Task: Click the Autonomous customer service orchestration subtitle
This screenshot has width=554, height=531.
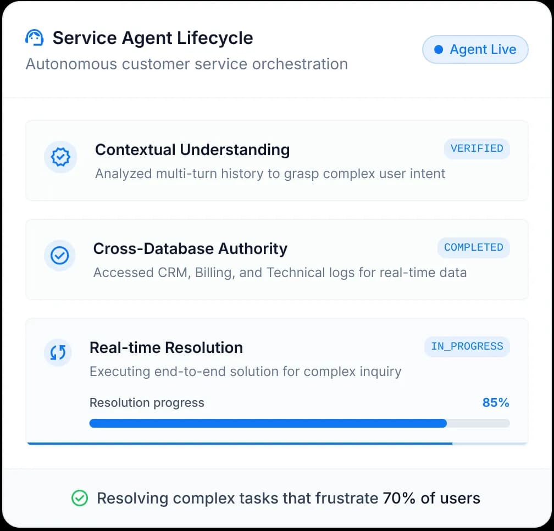Action: [186, 64]
